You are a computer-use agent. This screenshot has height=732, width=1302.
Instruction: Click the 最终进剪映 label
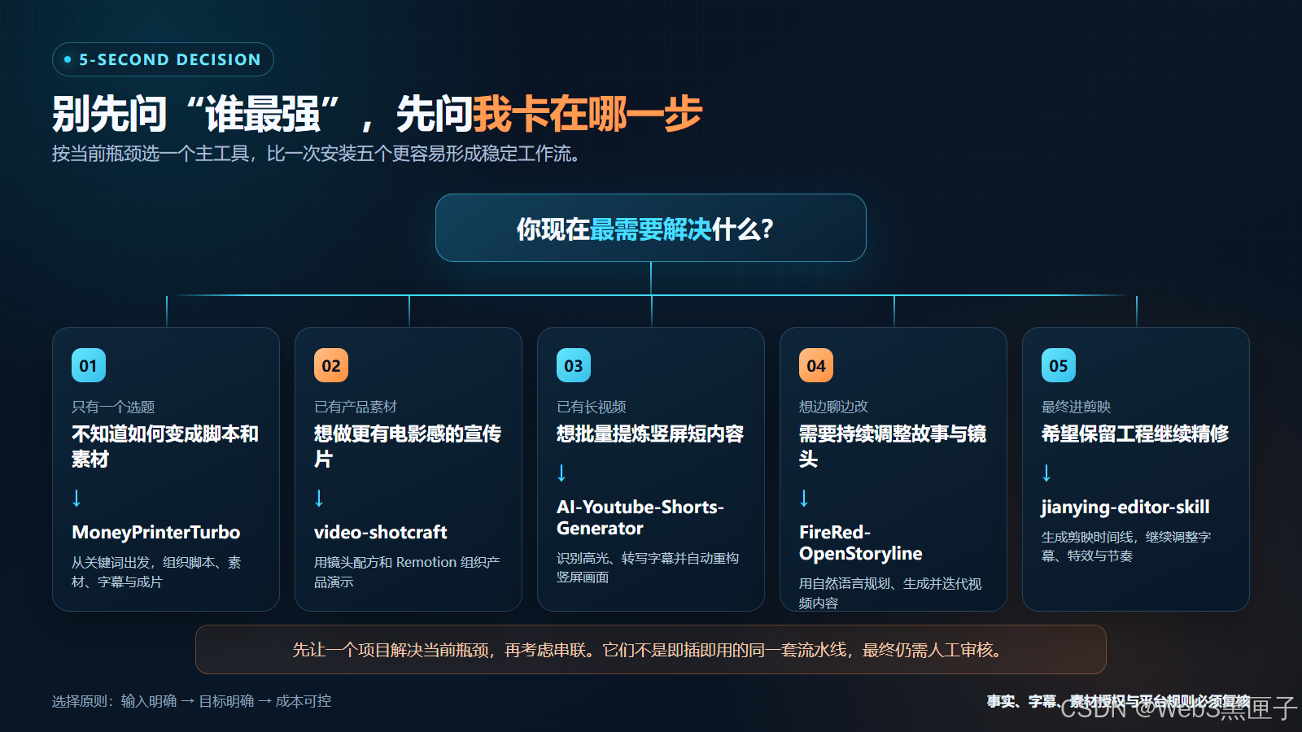[x=1077, y=407]
